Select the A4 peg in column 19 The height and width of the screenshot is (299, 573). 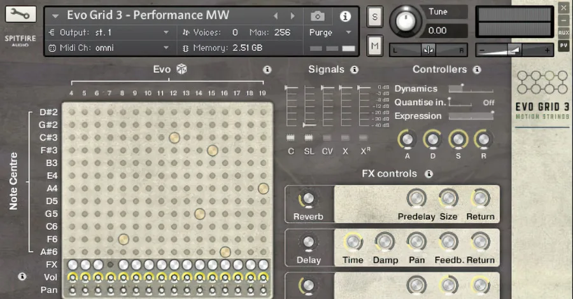(x=263, y=188)
